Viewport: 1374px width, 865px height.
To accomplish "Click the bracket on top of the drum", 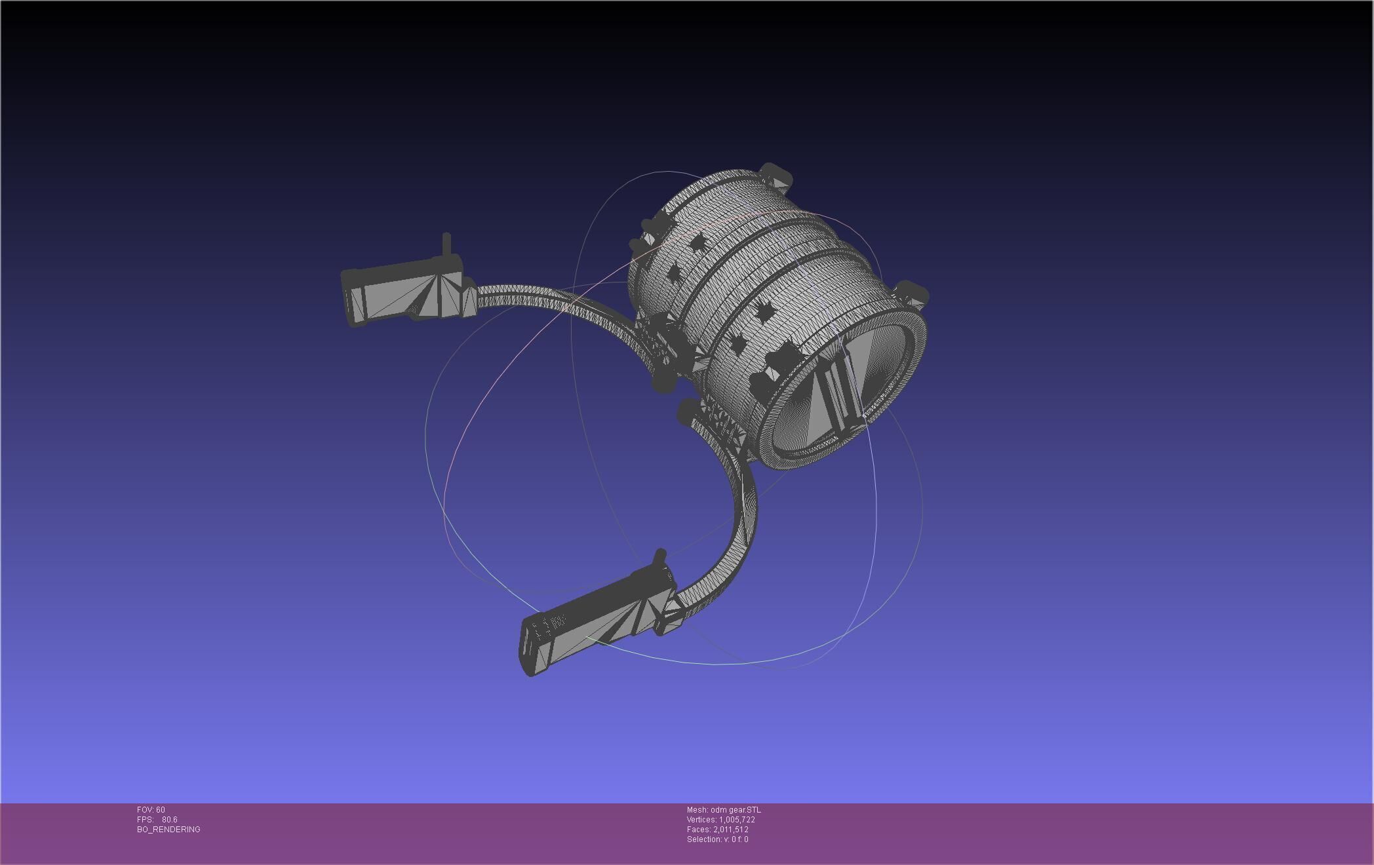I will 776,176.
